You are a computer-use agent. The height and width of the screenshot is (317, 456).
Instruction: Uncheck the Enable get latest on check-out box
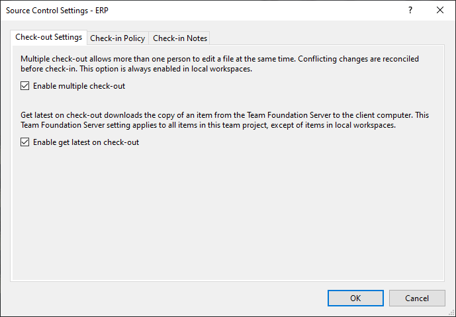pyautogui.click(x=24, y=142)
